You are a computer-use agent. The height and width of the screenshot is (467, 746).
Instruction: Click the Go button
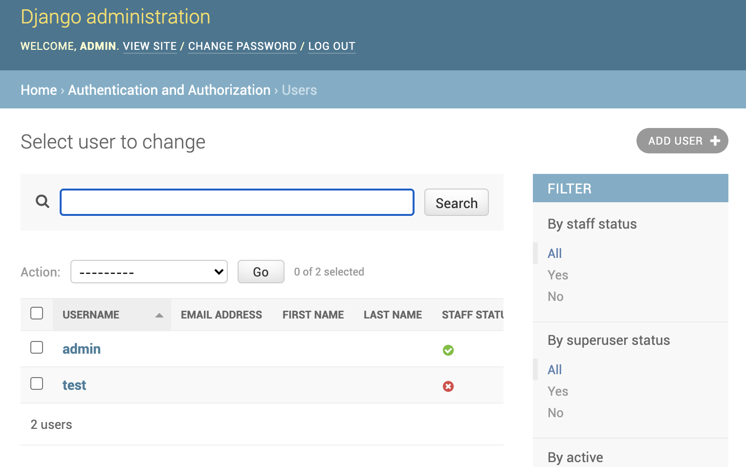click(261, 272)
